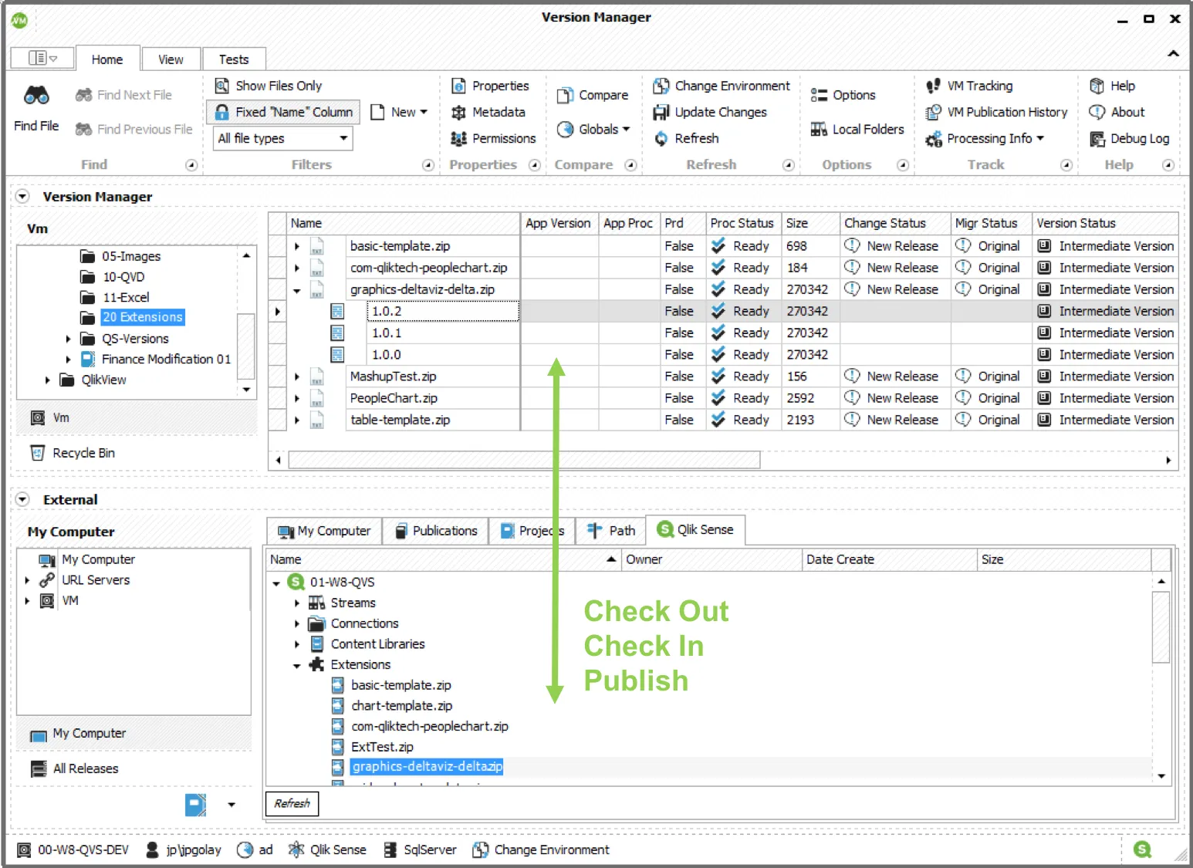Collapse the ribbon with the chevron
Image resolution: width=1193 pixels, height=868 pixels.
[1173, 53]
